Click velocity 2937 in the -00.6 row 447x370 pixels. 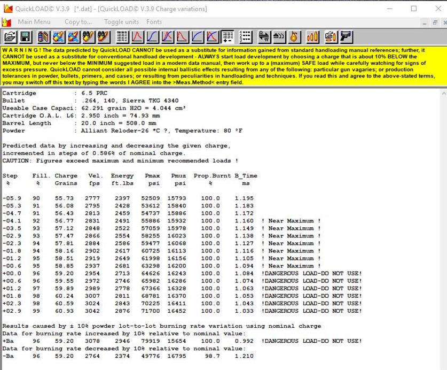click(92, 266)
